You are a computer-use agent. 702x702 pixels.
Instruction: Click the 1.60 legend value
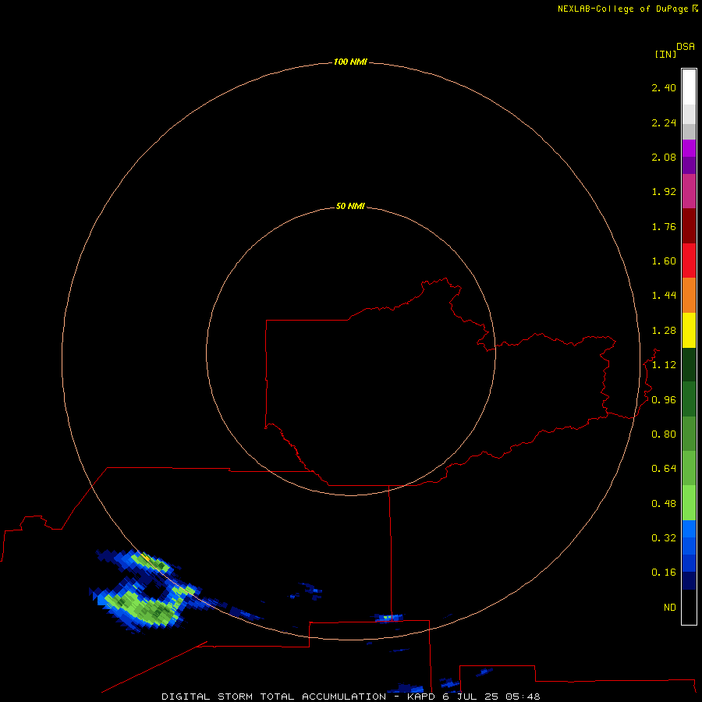(664, 261)
